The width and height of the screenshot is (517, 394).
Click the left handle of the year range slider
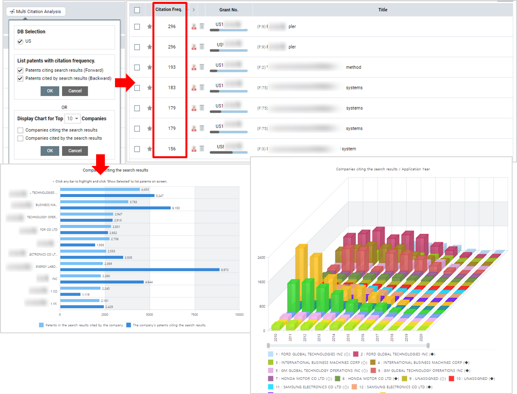268,345
